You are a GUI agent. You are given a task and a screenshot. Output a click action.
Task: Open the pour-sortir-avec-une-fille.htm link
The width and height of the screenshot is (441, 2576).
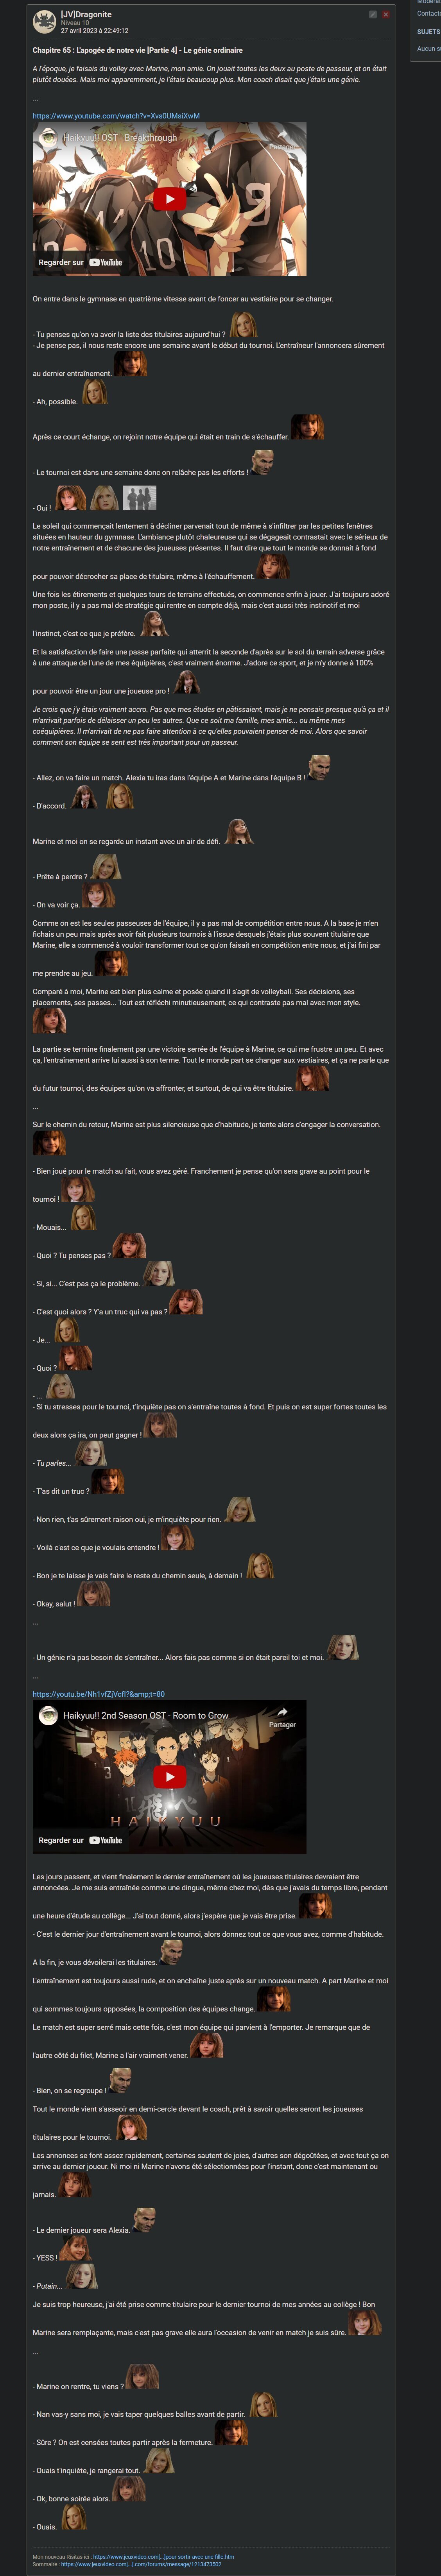tap(163, 2556)
